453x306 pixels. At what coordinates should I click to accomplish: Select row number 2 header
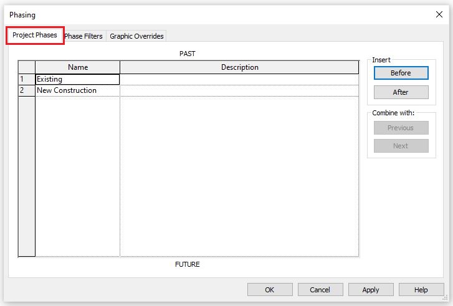26,90
